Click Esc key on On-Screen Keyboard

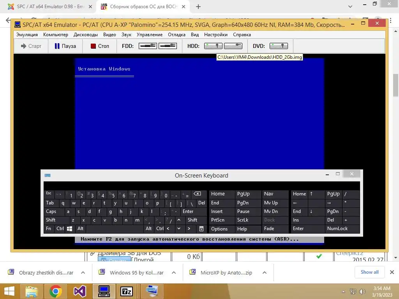point(49,194)
